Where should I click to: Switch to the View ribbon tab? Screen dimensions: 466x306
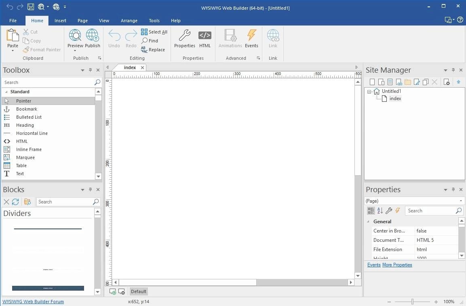click(104, 21)
